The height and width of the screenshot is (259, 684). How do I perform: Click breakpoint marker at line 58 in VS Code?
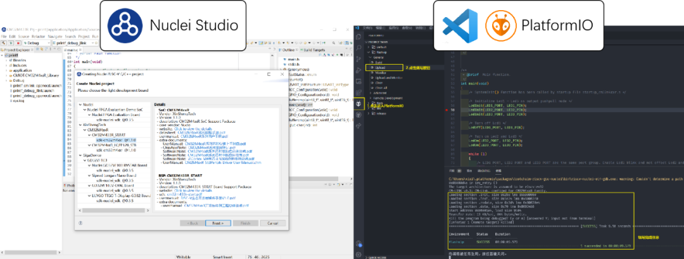448,110
